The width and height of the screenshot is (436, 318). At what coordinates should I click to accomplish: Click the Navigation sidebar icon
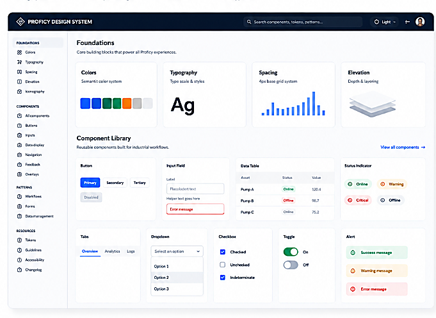19,155
